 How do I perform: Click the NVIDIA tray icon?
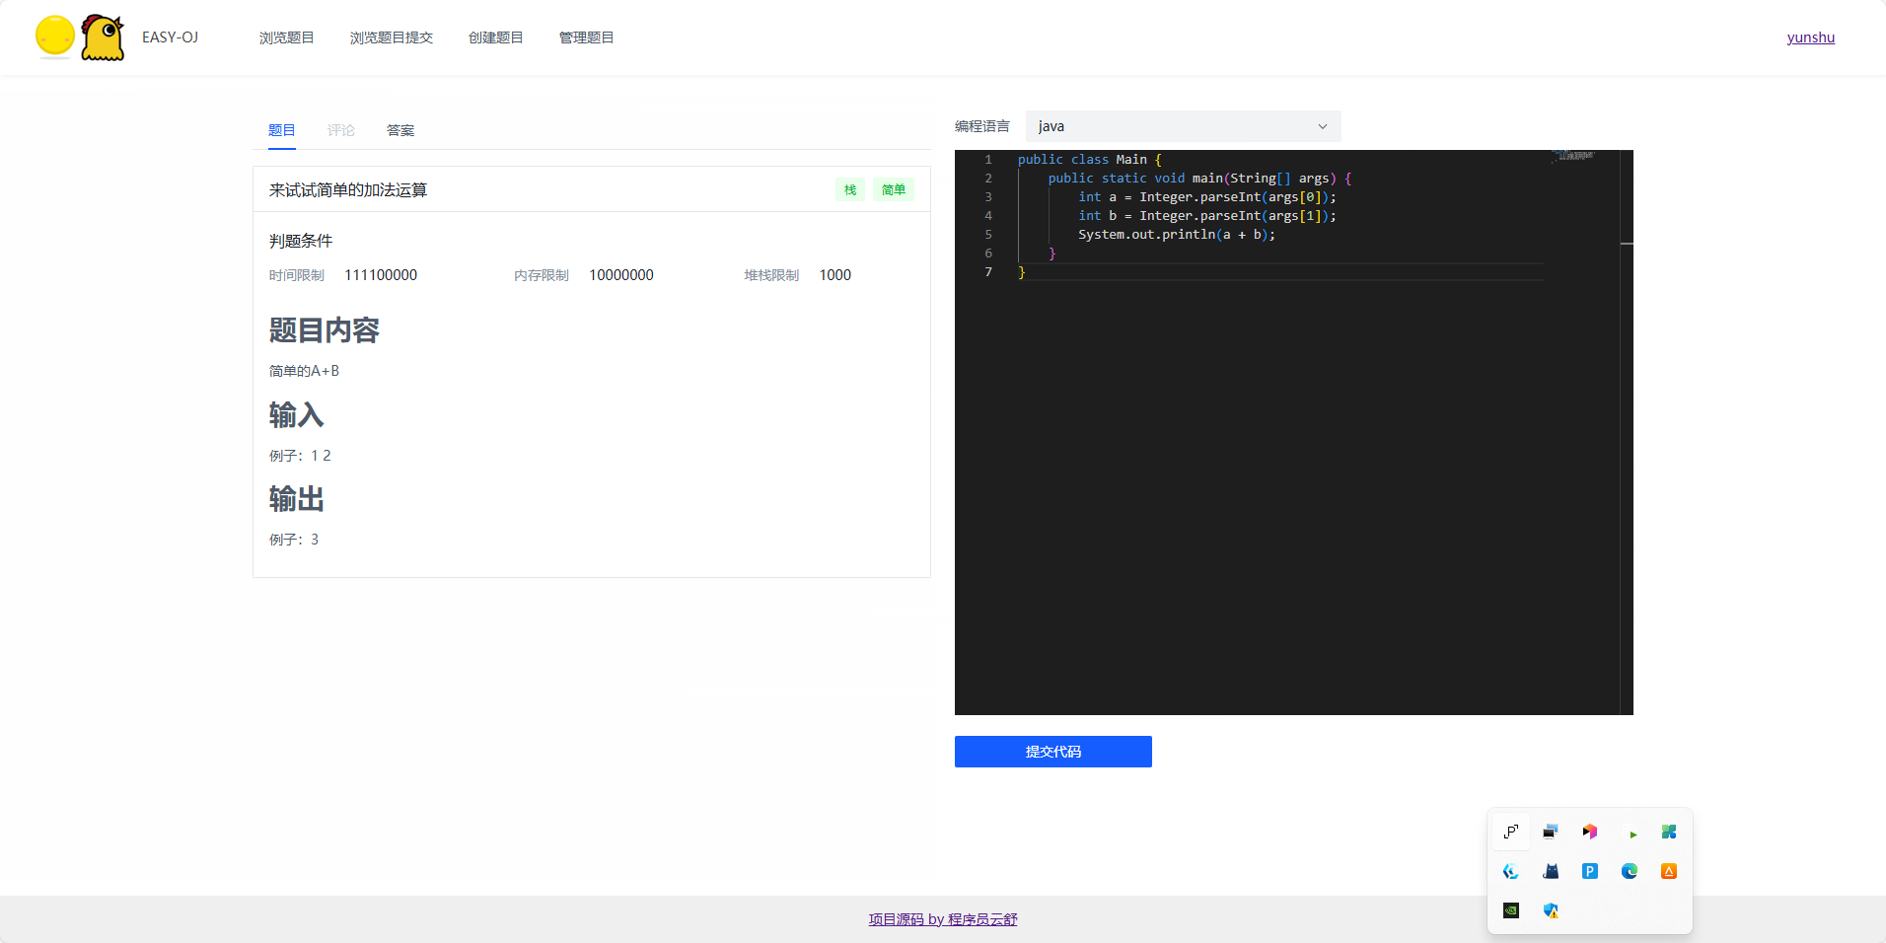pos(1510,909)
